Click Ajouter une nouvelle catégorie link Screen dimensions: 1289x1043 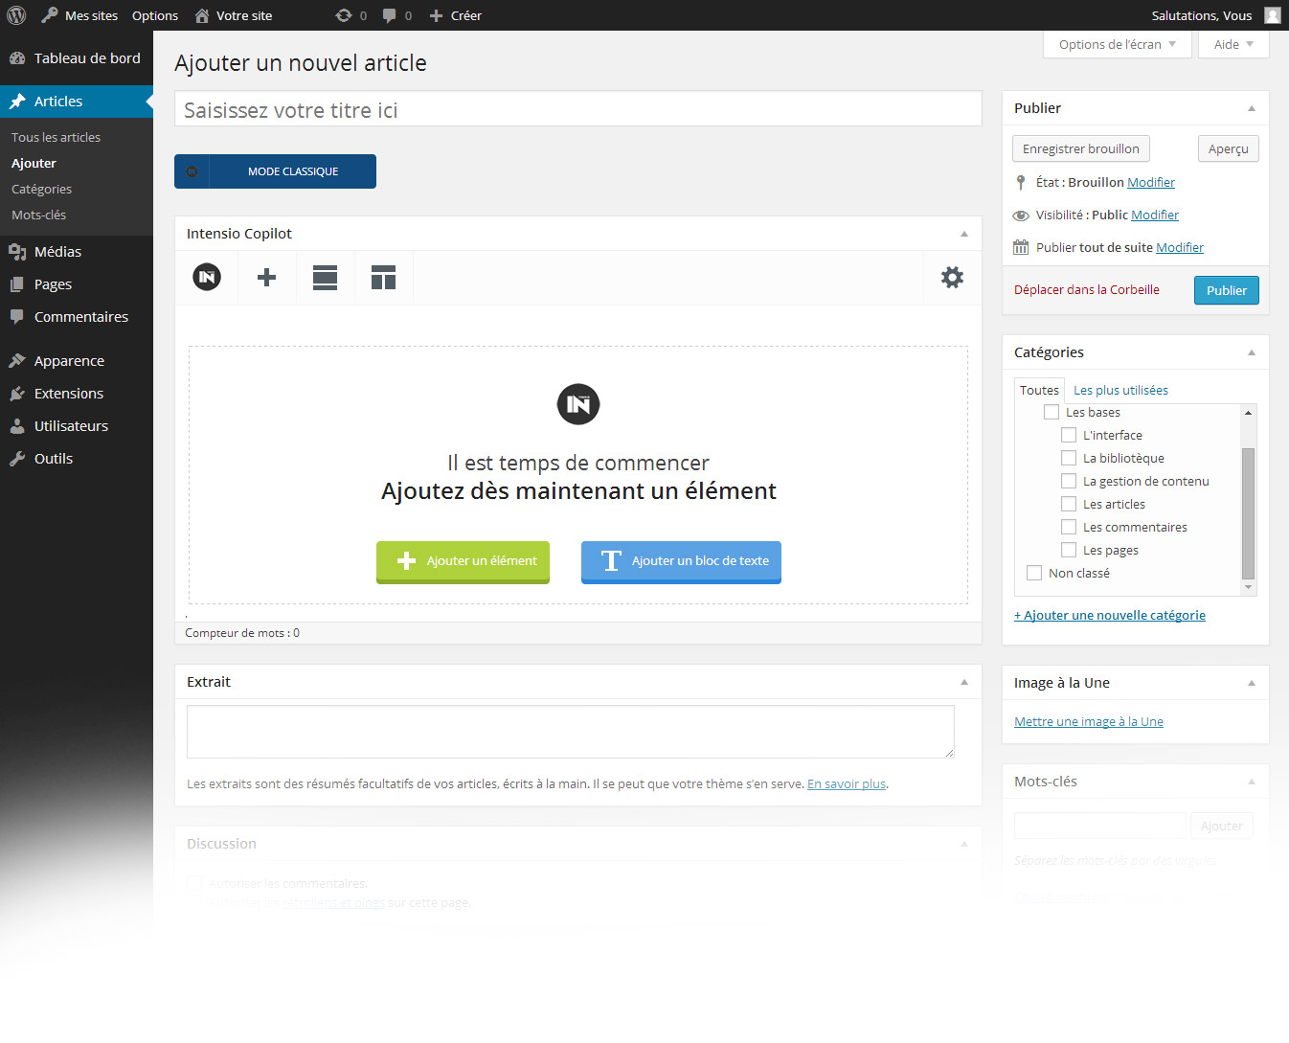(1110, 615)
